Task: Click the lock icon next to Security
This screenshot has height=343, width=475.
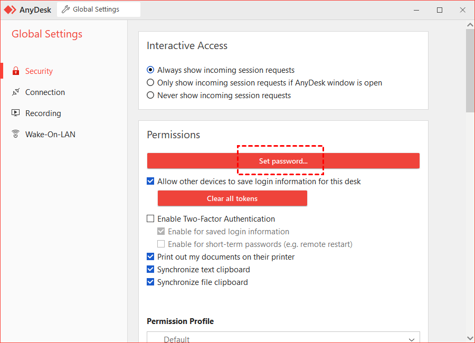Action: pyautogui.click(x=16, y=71)
